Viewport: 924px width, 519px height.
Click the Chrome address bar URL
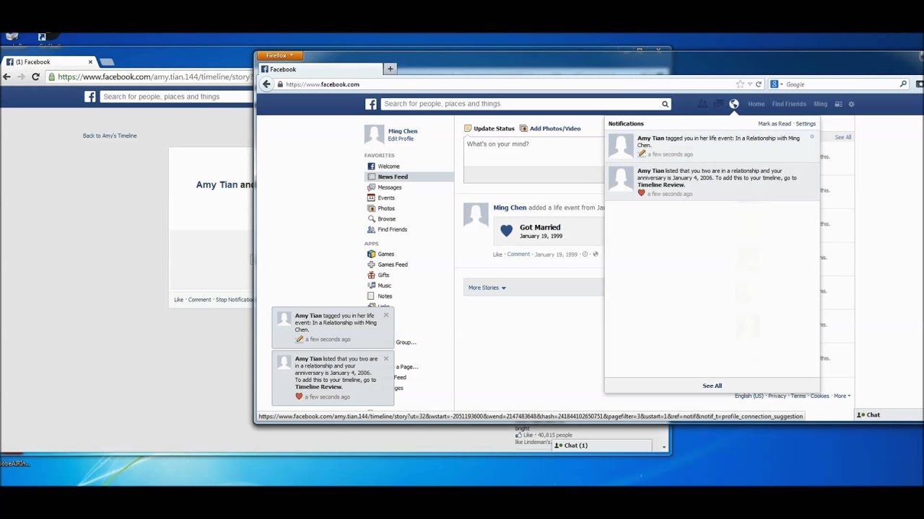(154, 77)
